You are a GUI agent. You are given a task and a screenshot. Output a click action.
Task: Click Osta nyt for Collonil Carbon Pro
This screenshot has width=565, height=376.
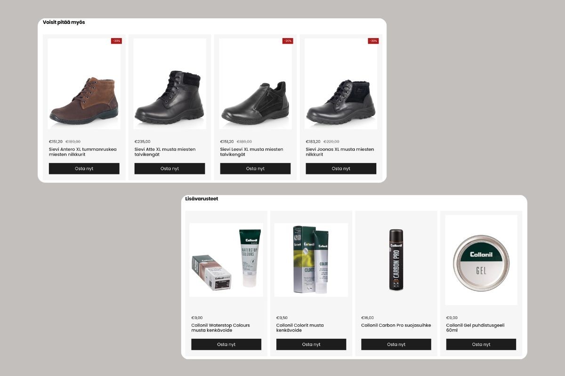coord(396,345)
